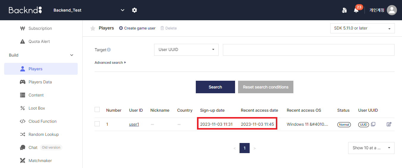Click the Recent access date header
The height and width of the screenshot is (168, 402).
tap(259, 110)
